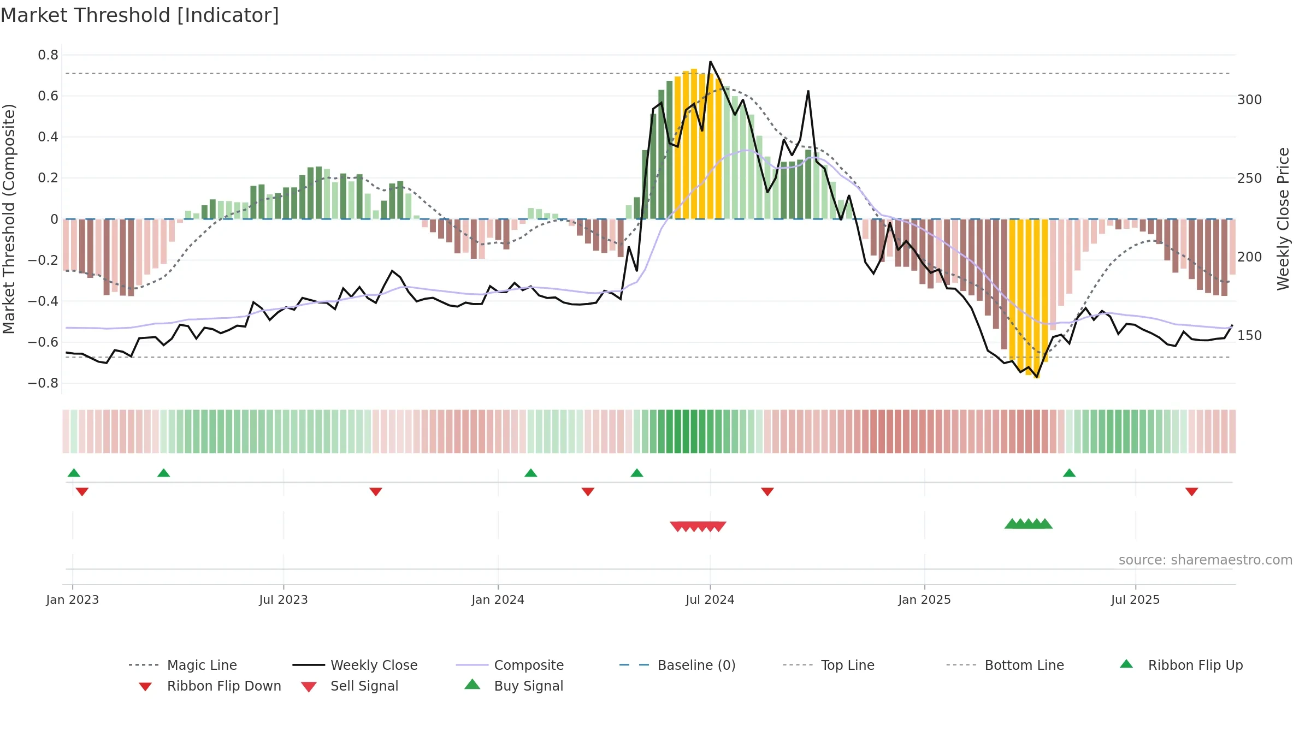The height and width of the screenshot is (737, 1311).
Task: Click the Market Threshold (Composite) axis title
Action: pos(9,218)
